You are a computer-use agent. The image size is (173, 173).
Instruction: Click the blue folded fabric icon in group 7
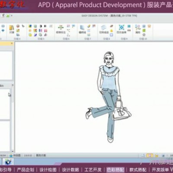[x=82, y=28]
